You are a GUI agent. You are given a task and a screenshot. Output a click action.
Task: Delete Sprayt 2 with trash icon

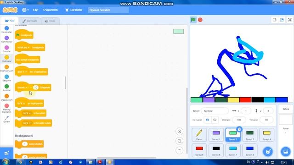click(239, 129)
